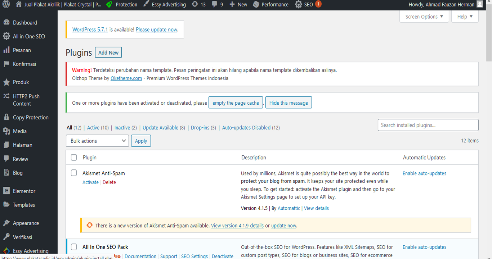This screenshot has height=259, width=492.
Task: Expand the Screen Options panel
Action: 424,17
